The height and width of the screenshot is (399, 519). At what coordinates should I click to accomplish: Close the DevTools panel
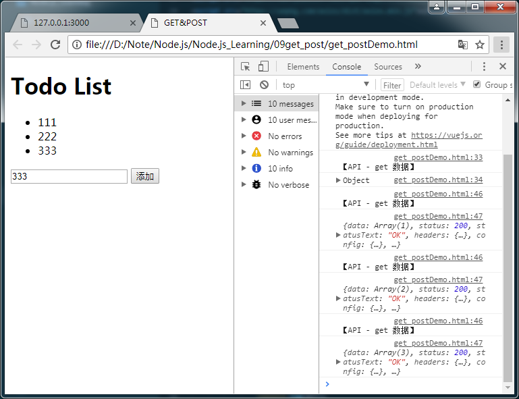point(502,66)
